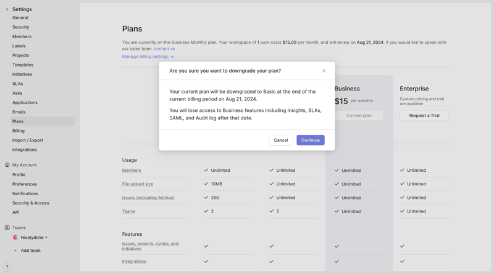This screenshot has width=494, height=274.
Task: Click the Members usage row label
Action: 132,171
